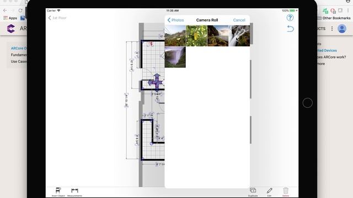
Task: Open the page's vertical dots menu beside avatar
Action: click(x=332, y=29)
